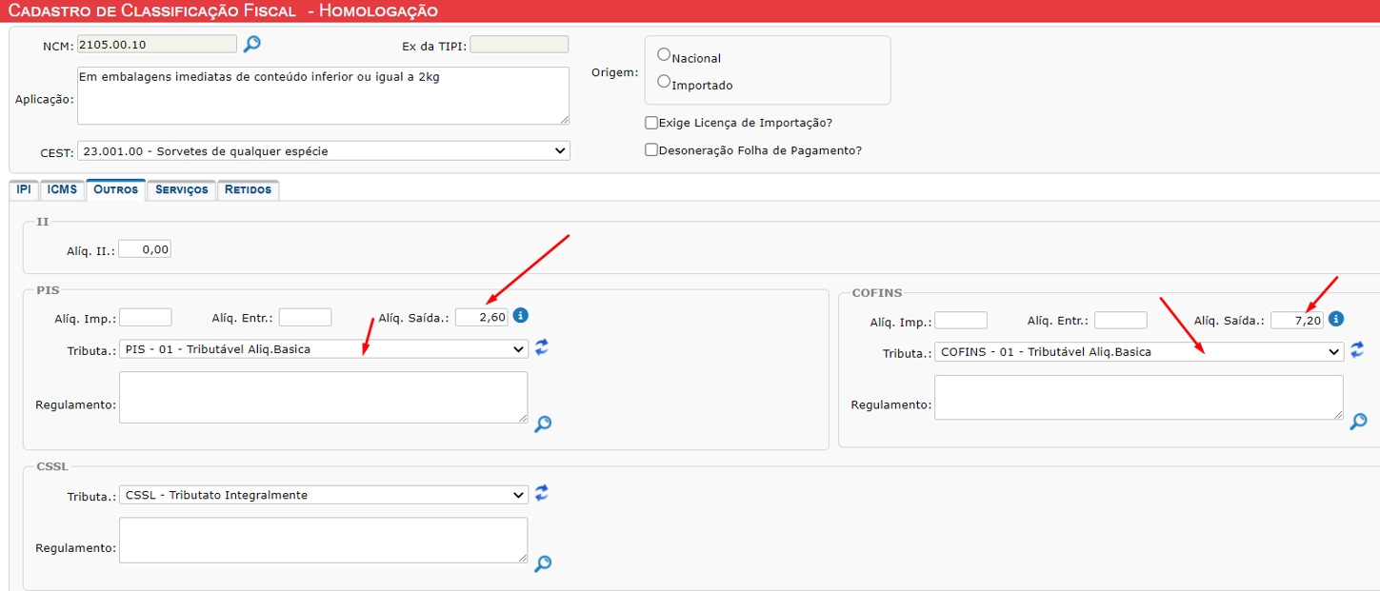
Task: Refresh CSSL Tributa. list icon
Action: [542, 493]
